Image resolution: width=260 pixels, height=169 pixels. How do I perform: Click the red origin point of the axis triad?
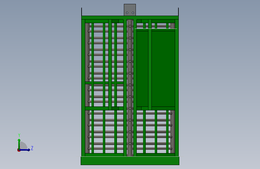click(19, 150)
